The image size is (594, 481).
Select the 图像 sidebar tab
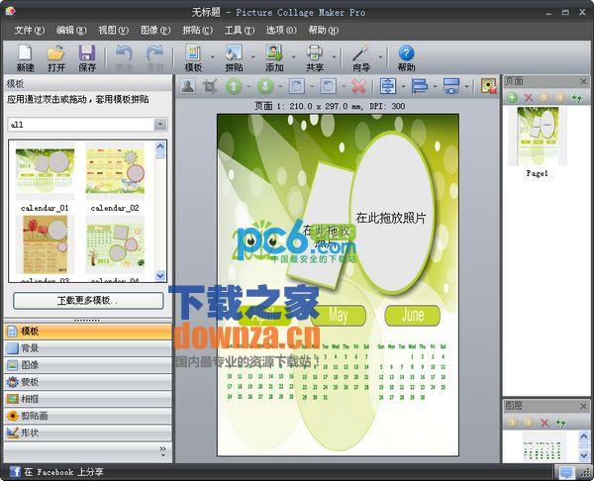[88, 365]
